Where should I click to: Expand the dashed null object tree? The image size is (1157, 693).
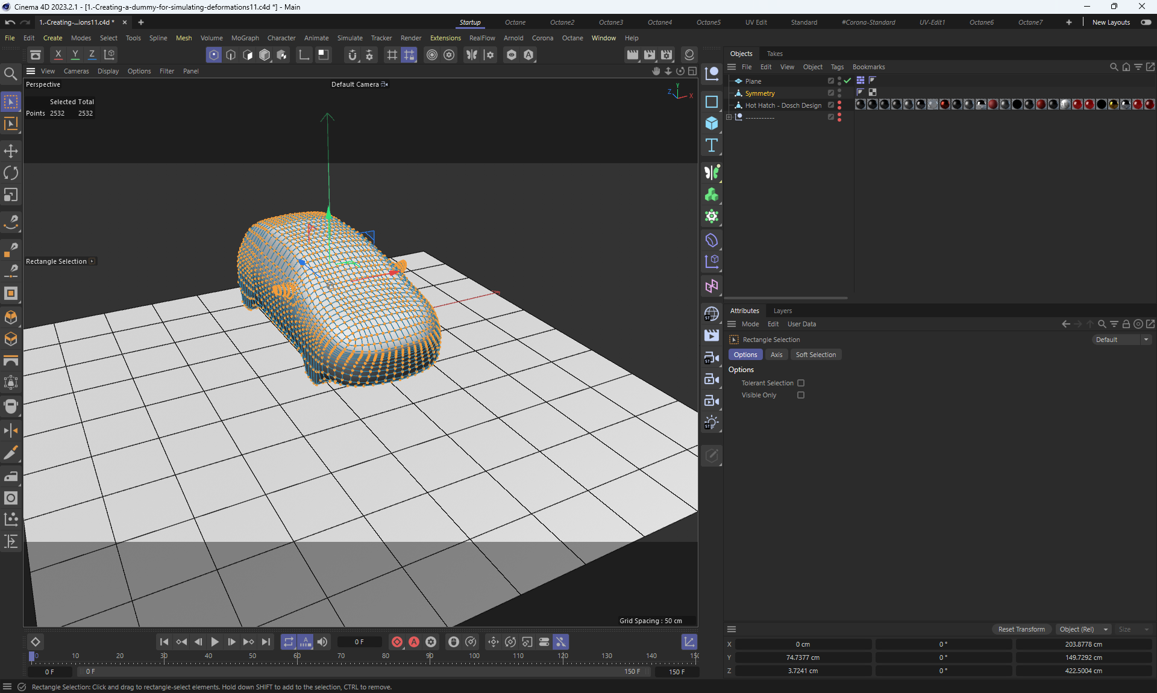(729, 117)
